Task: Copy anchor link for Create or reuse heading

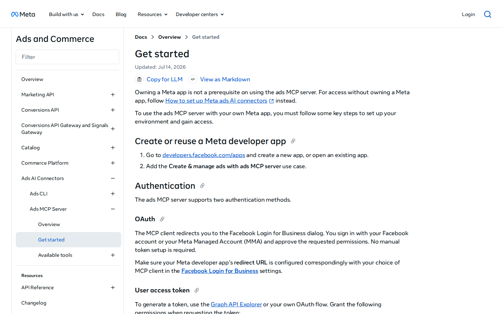Action: (x=293, y=141)
